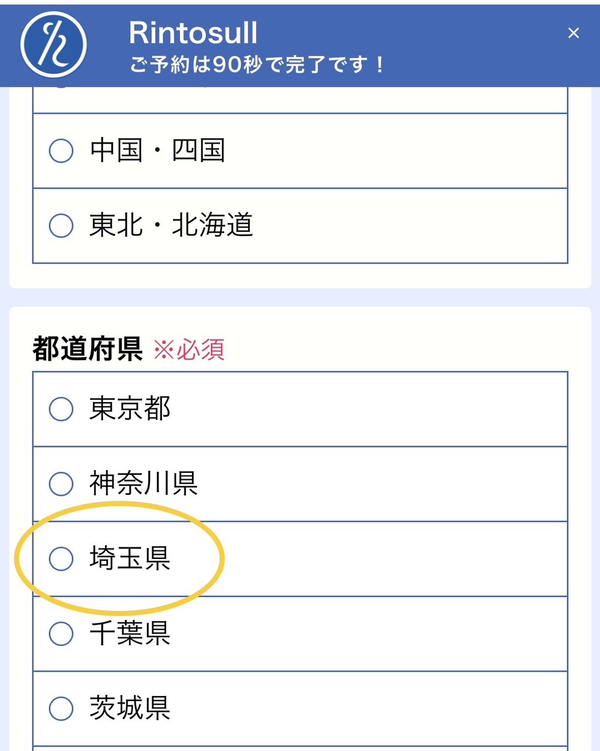This screenshot has width=600, height=751.
Task: Click the Rintosull circular logo icon
Action: click(53, 45)
